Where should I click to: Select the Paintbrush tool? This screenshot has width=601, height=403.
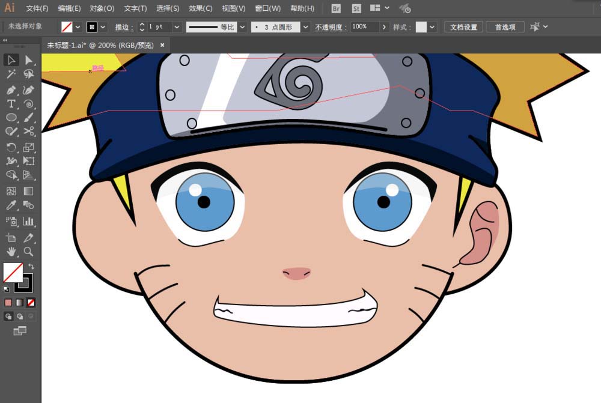28,118
